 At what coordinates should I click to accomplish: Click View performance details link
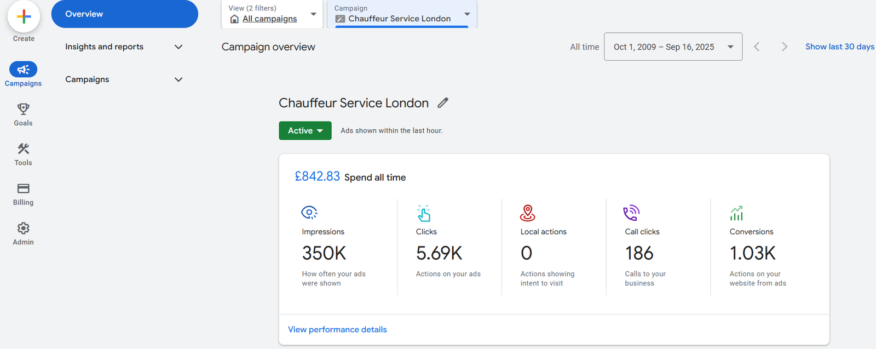(337, 329)
